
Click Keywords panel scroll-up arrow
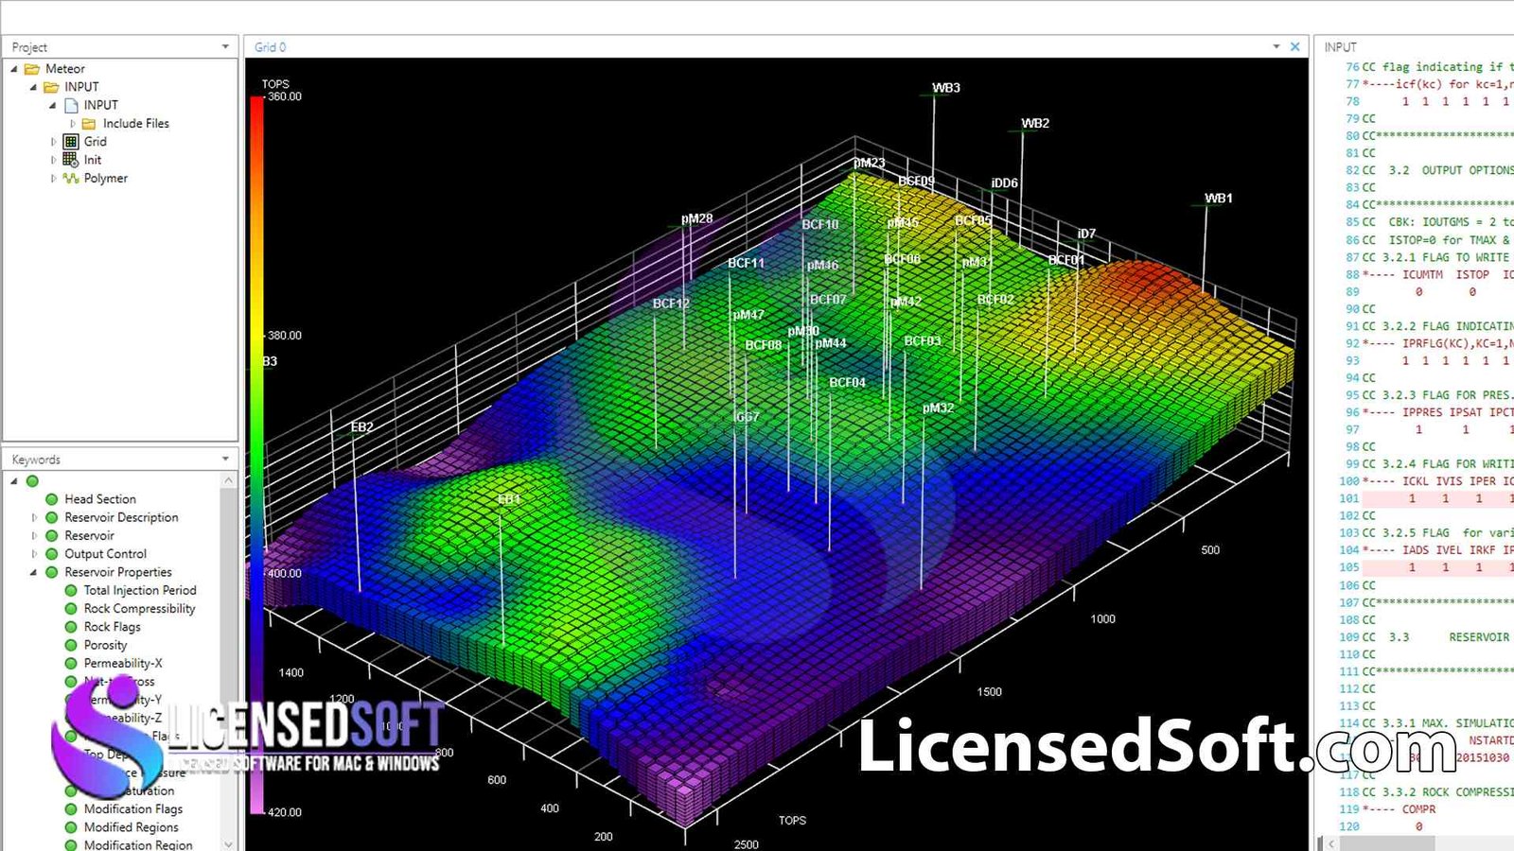[228, 481]
